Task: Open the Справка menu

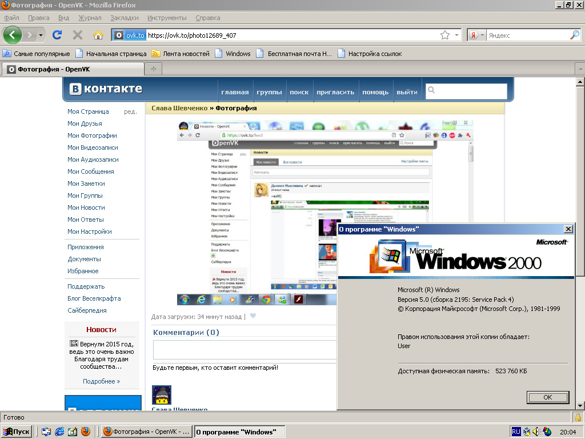Action: pyautogui.click(x=207, y=18)
